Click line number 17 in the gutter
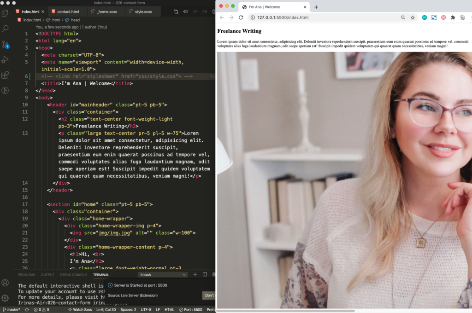The width and height of the screenshot is (472, 313). point(25,204)
